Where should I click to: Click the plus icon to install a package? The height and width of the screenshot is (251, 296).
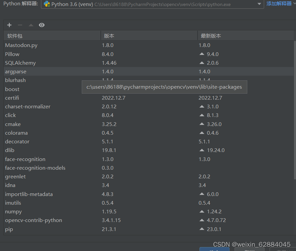coord(9,25)
